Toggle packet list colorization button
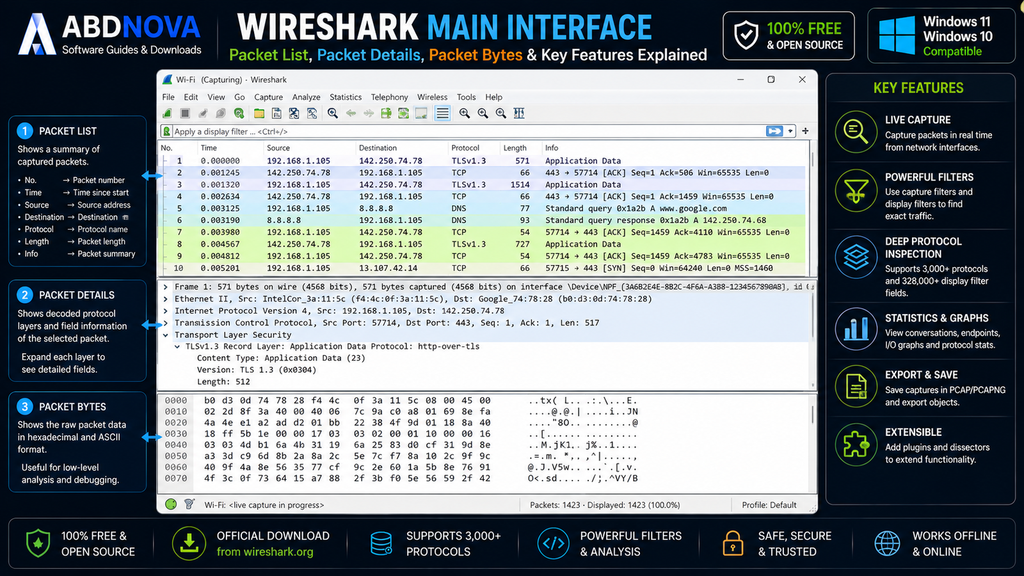 click(442, 113)
